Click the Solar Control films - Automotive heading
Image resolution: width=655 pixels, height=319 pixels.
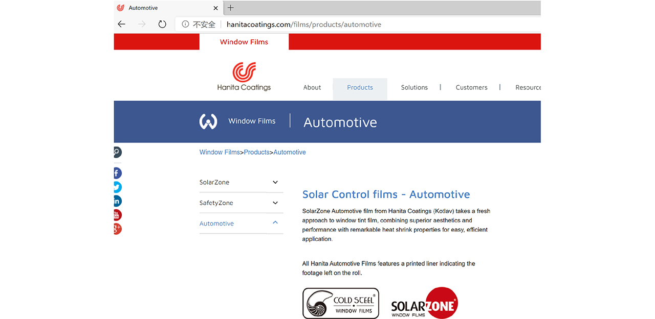pos(386,194)
